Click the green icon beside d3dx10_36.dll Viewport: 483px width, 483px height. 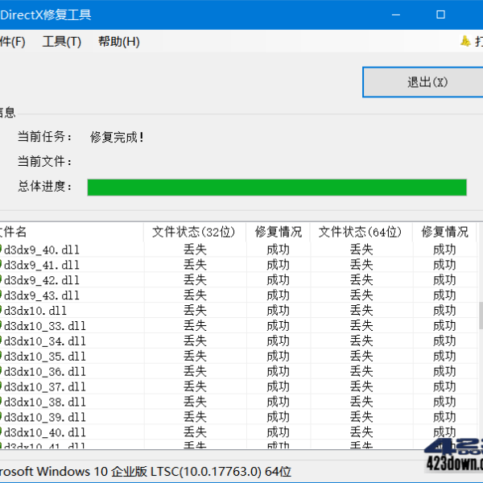1,371
